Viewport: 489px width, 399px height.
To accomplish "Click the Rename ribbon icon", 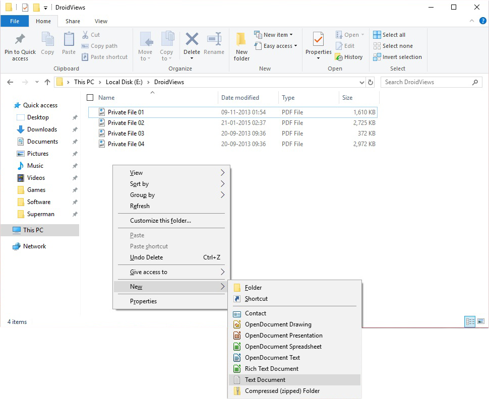I will (214, 39).
